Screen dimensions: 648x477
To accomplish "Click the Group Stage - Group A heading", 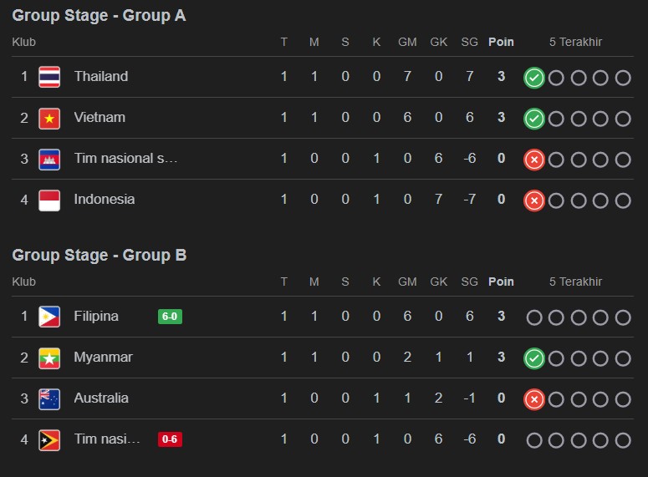I will point(99,16).
